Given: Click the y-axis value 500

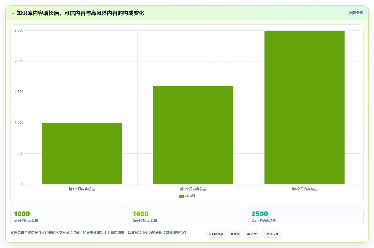Looking at the screenshot, I should (x=20, y=153).
